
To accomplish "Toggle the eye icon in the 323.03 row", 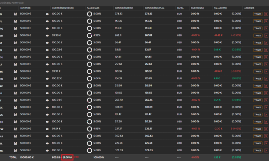I will (47, 151).
